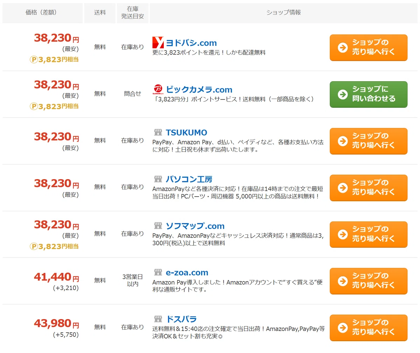Click the point P icon in ヨドバシ row
This screenshot has height=353, width=420.
point(34,59)
